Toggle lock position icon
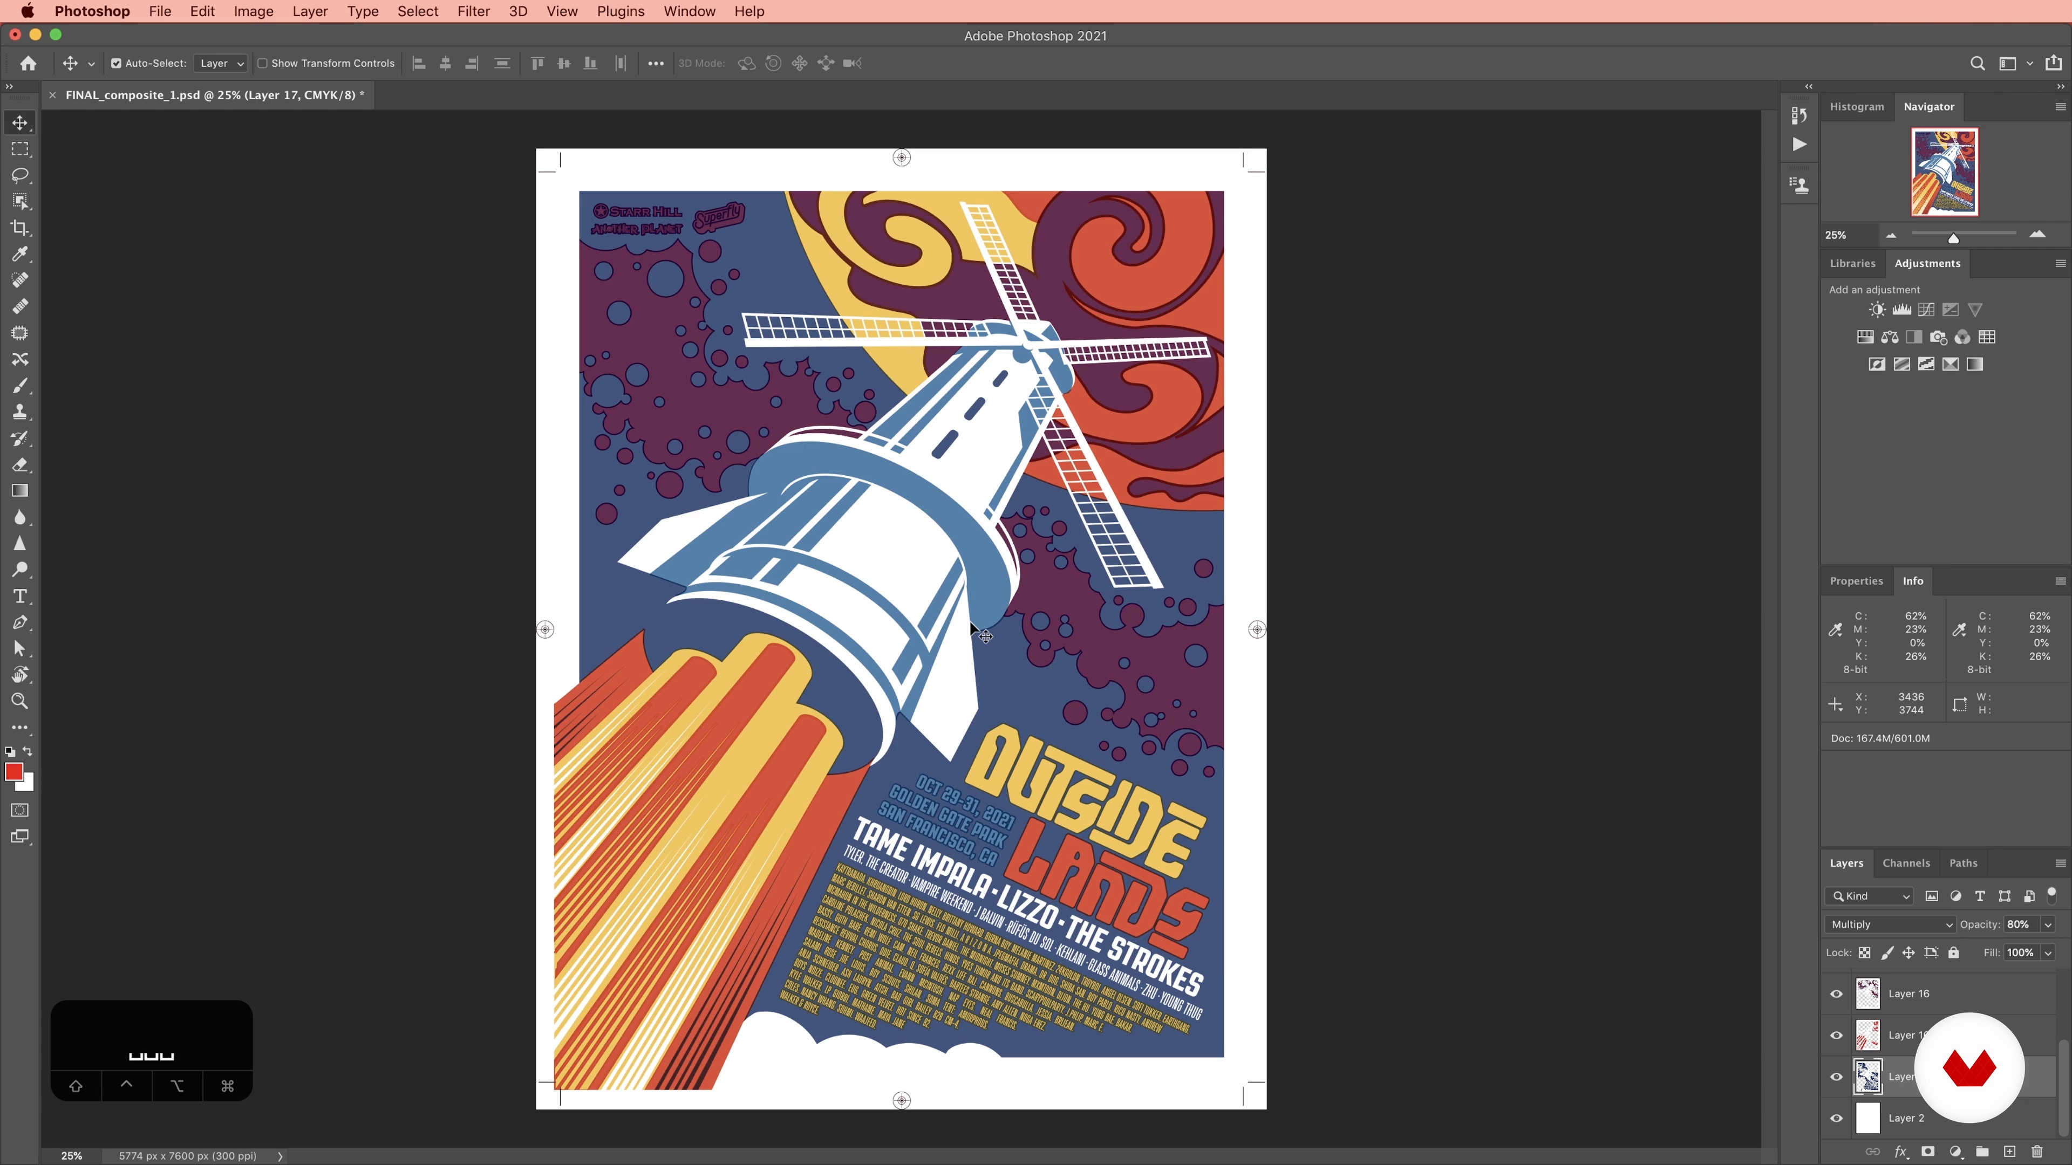Image resolution: width=2072 pixels, height=1165 pixels. pyautogui.click(x=1908, y=952)
